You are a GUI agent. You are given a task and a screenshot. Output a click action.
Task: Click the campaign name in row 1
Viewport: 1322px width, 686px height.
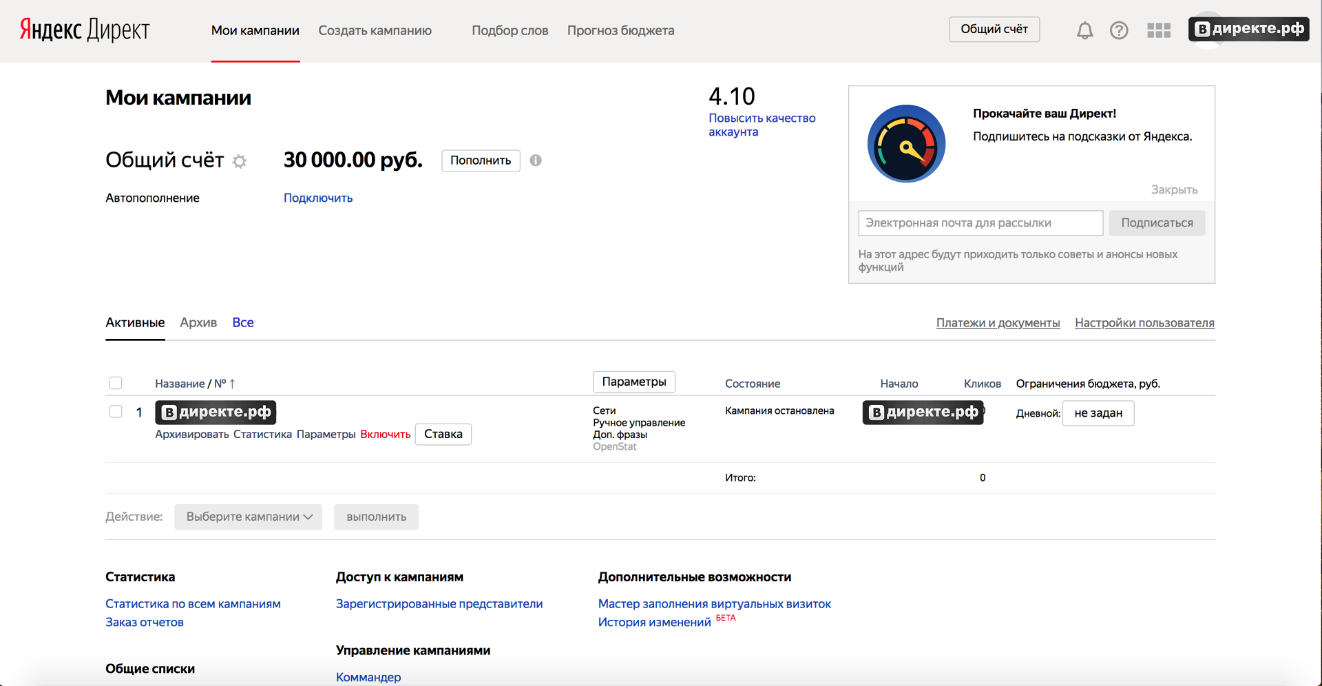(x=216, y=412)
